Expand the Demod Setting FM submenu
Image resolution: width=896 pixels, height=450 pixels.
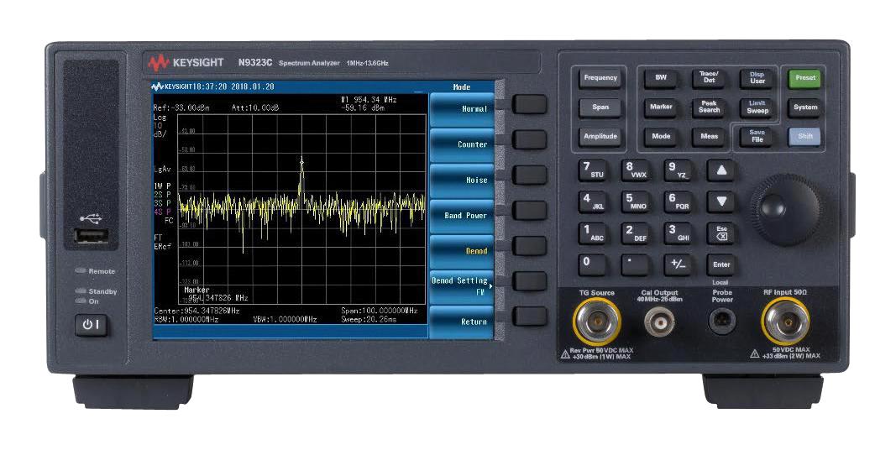(460, 286)
